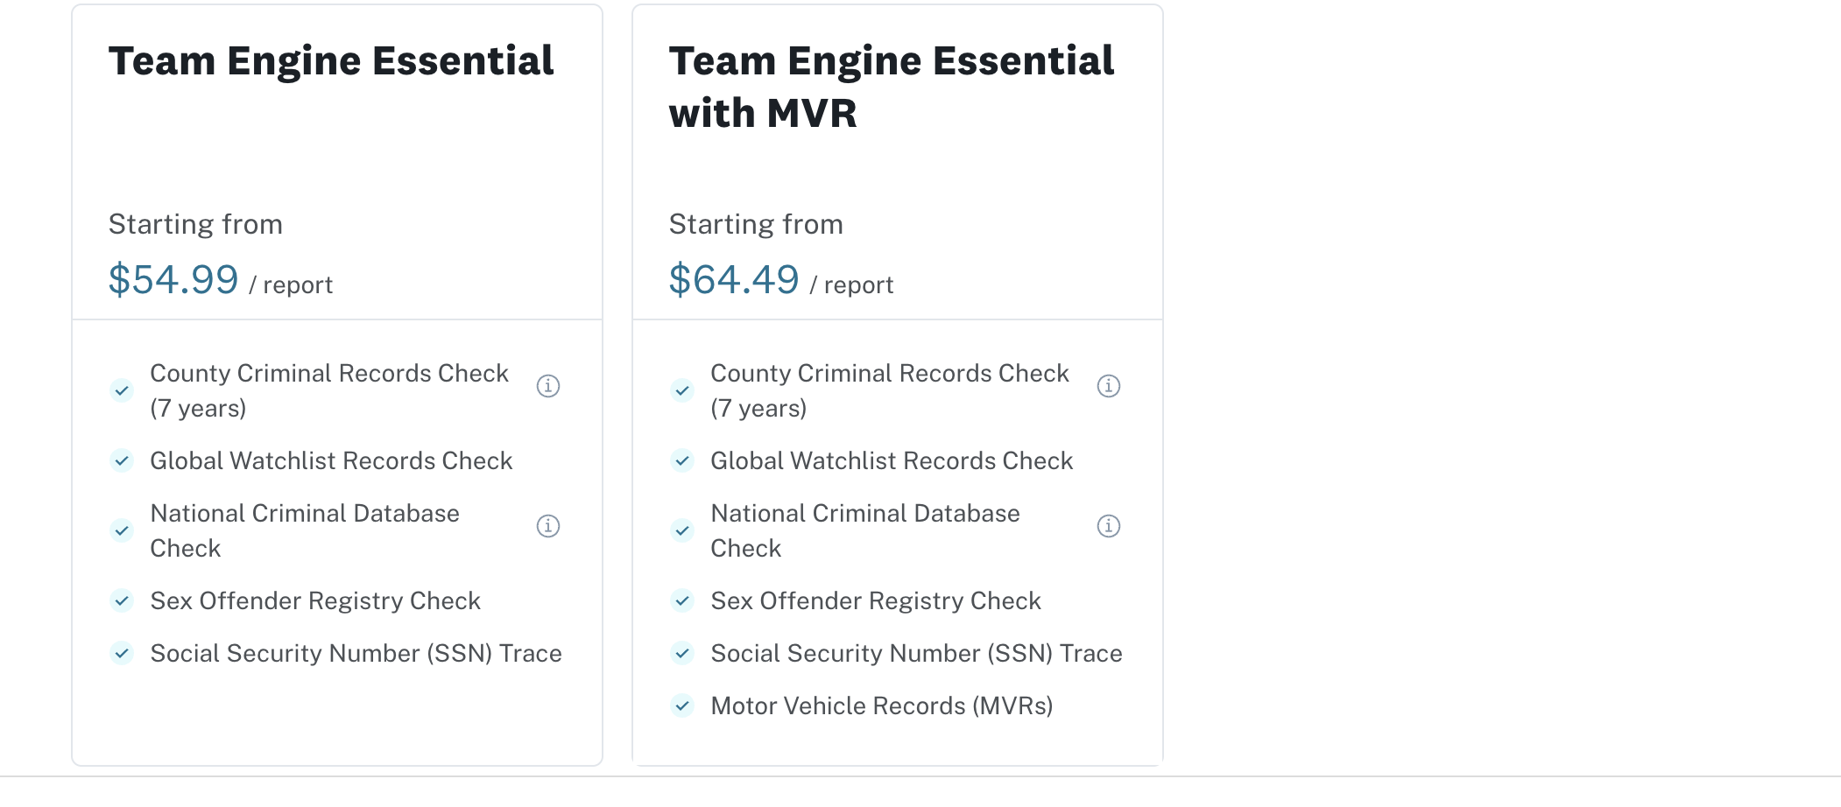Screen dimensions: 1841x807
Task: Click the Motor Vehicle Records (MVRs) label
Action: pyautogui.click(x=881, y=705)
